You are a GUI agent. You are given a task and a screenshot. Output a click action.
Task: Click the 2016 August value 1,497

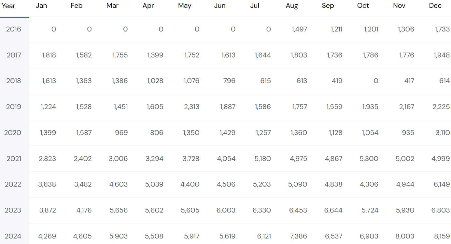pos(299,29)
